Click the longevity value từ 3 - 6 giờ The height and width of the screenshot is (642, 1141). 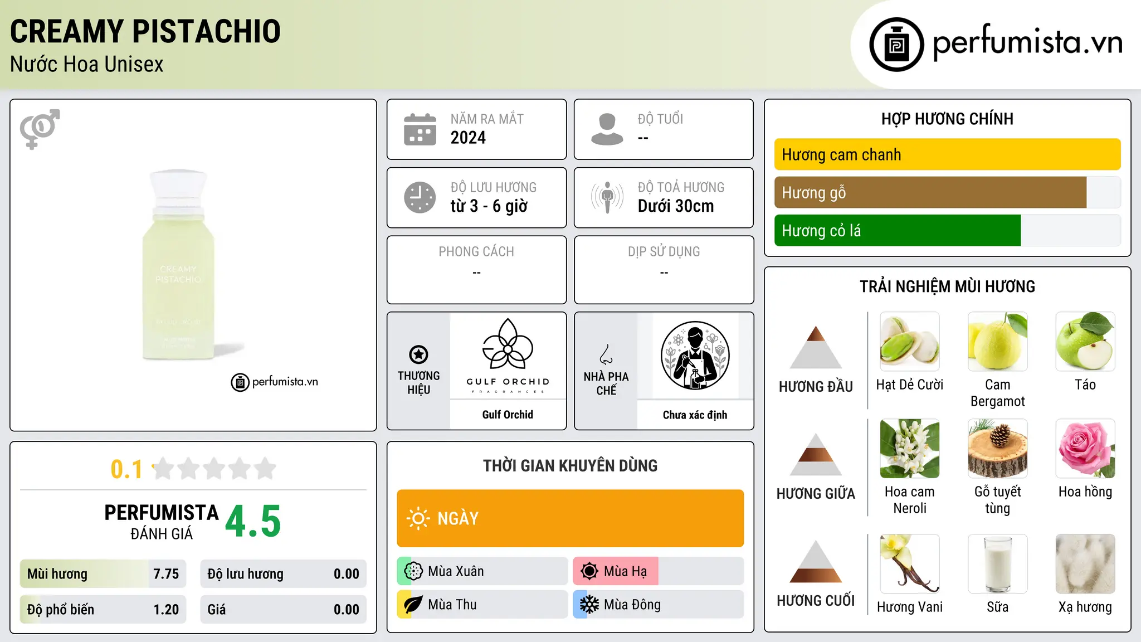coord(489,206)
